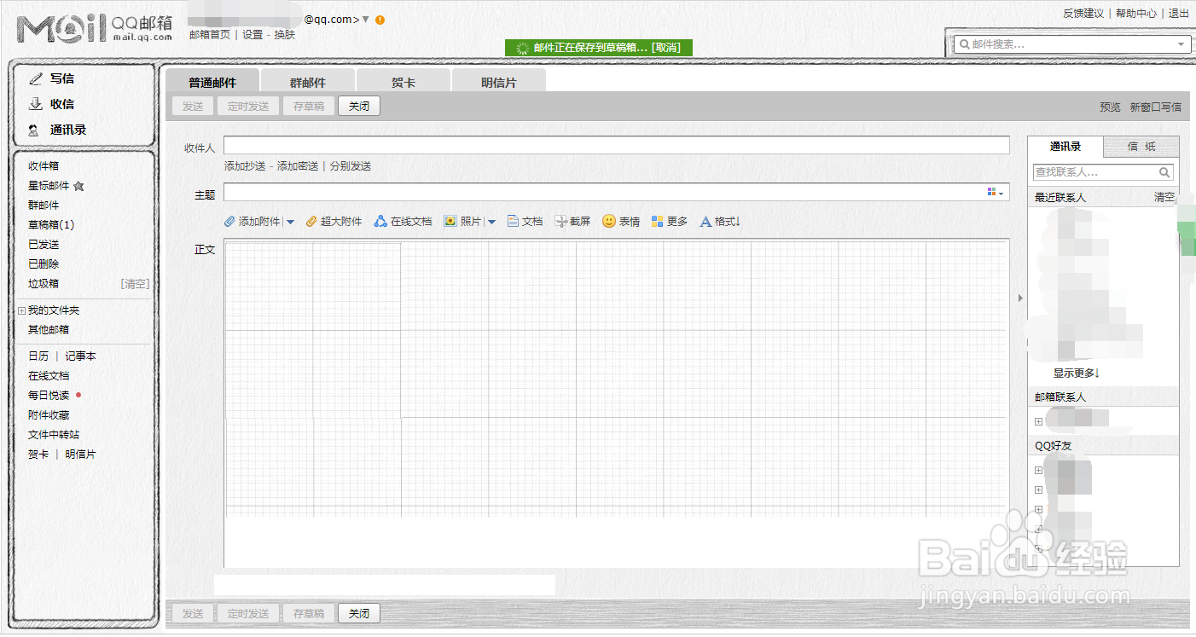Collapse the right contacts side panel
Viewport: 1196px width, 637px height.
tap(1019, 298)
